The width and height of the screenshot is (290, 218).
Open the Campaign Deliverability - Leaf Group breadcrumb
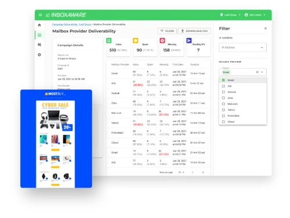tap(71, 24)
